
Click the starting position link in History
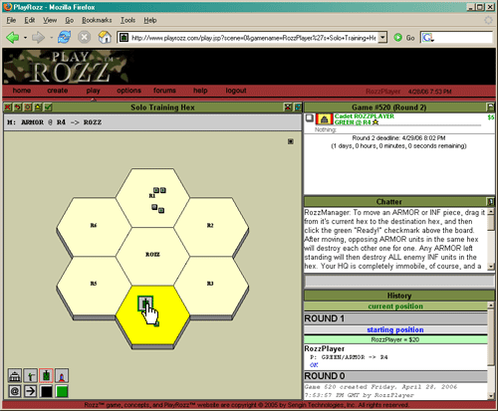[395, 329]
